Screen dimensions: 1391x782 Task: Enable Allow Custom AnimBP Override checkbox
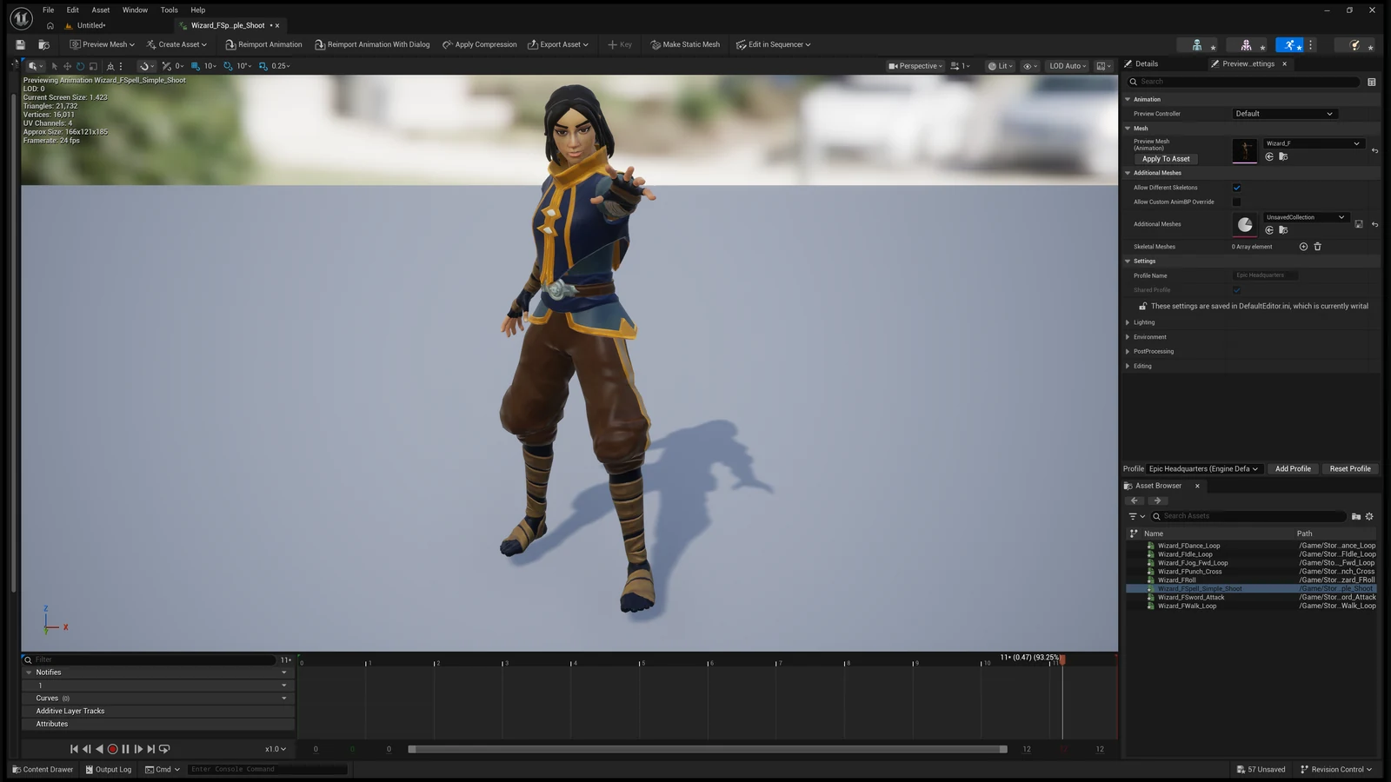coord(1236,202)
